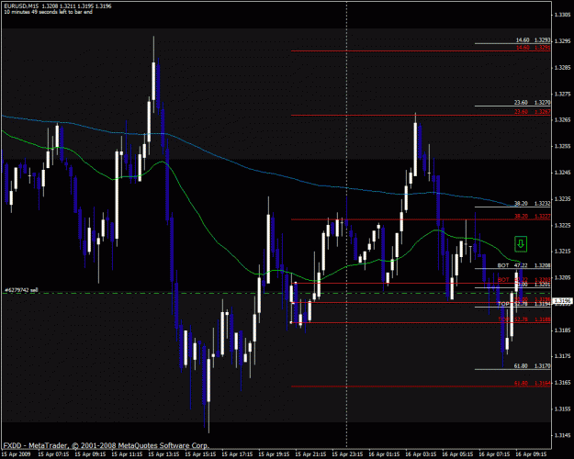Click the '16 Apr 09:15' time axis label
This screenshot has height=459, width=574.
tap(531, 454)
